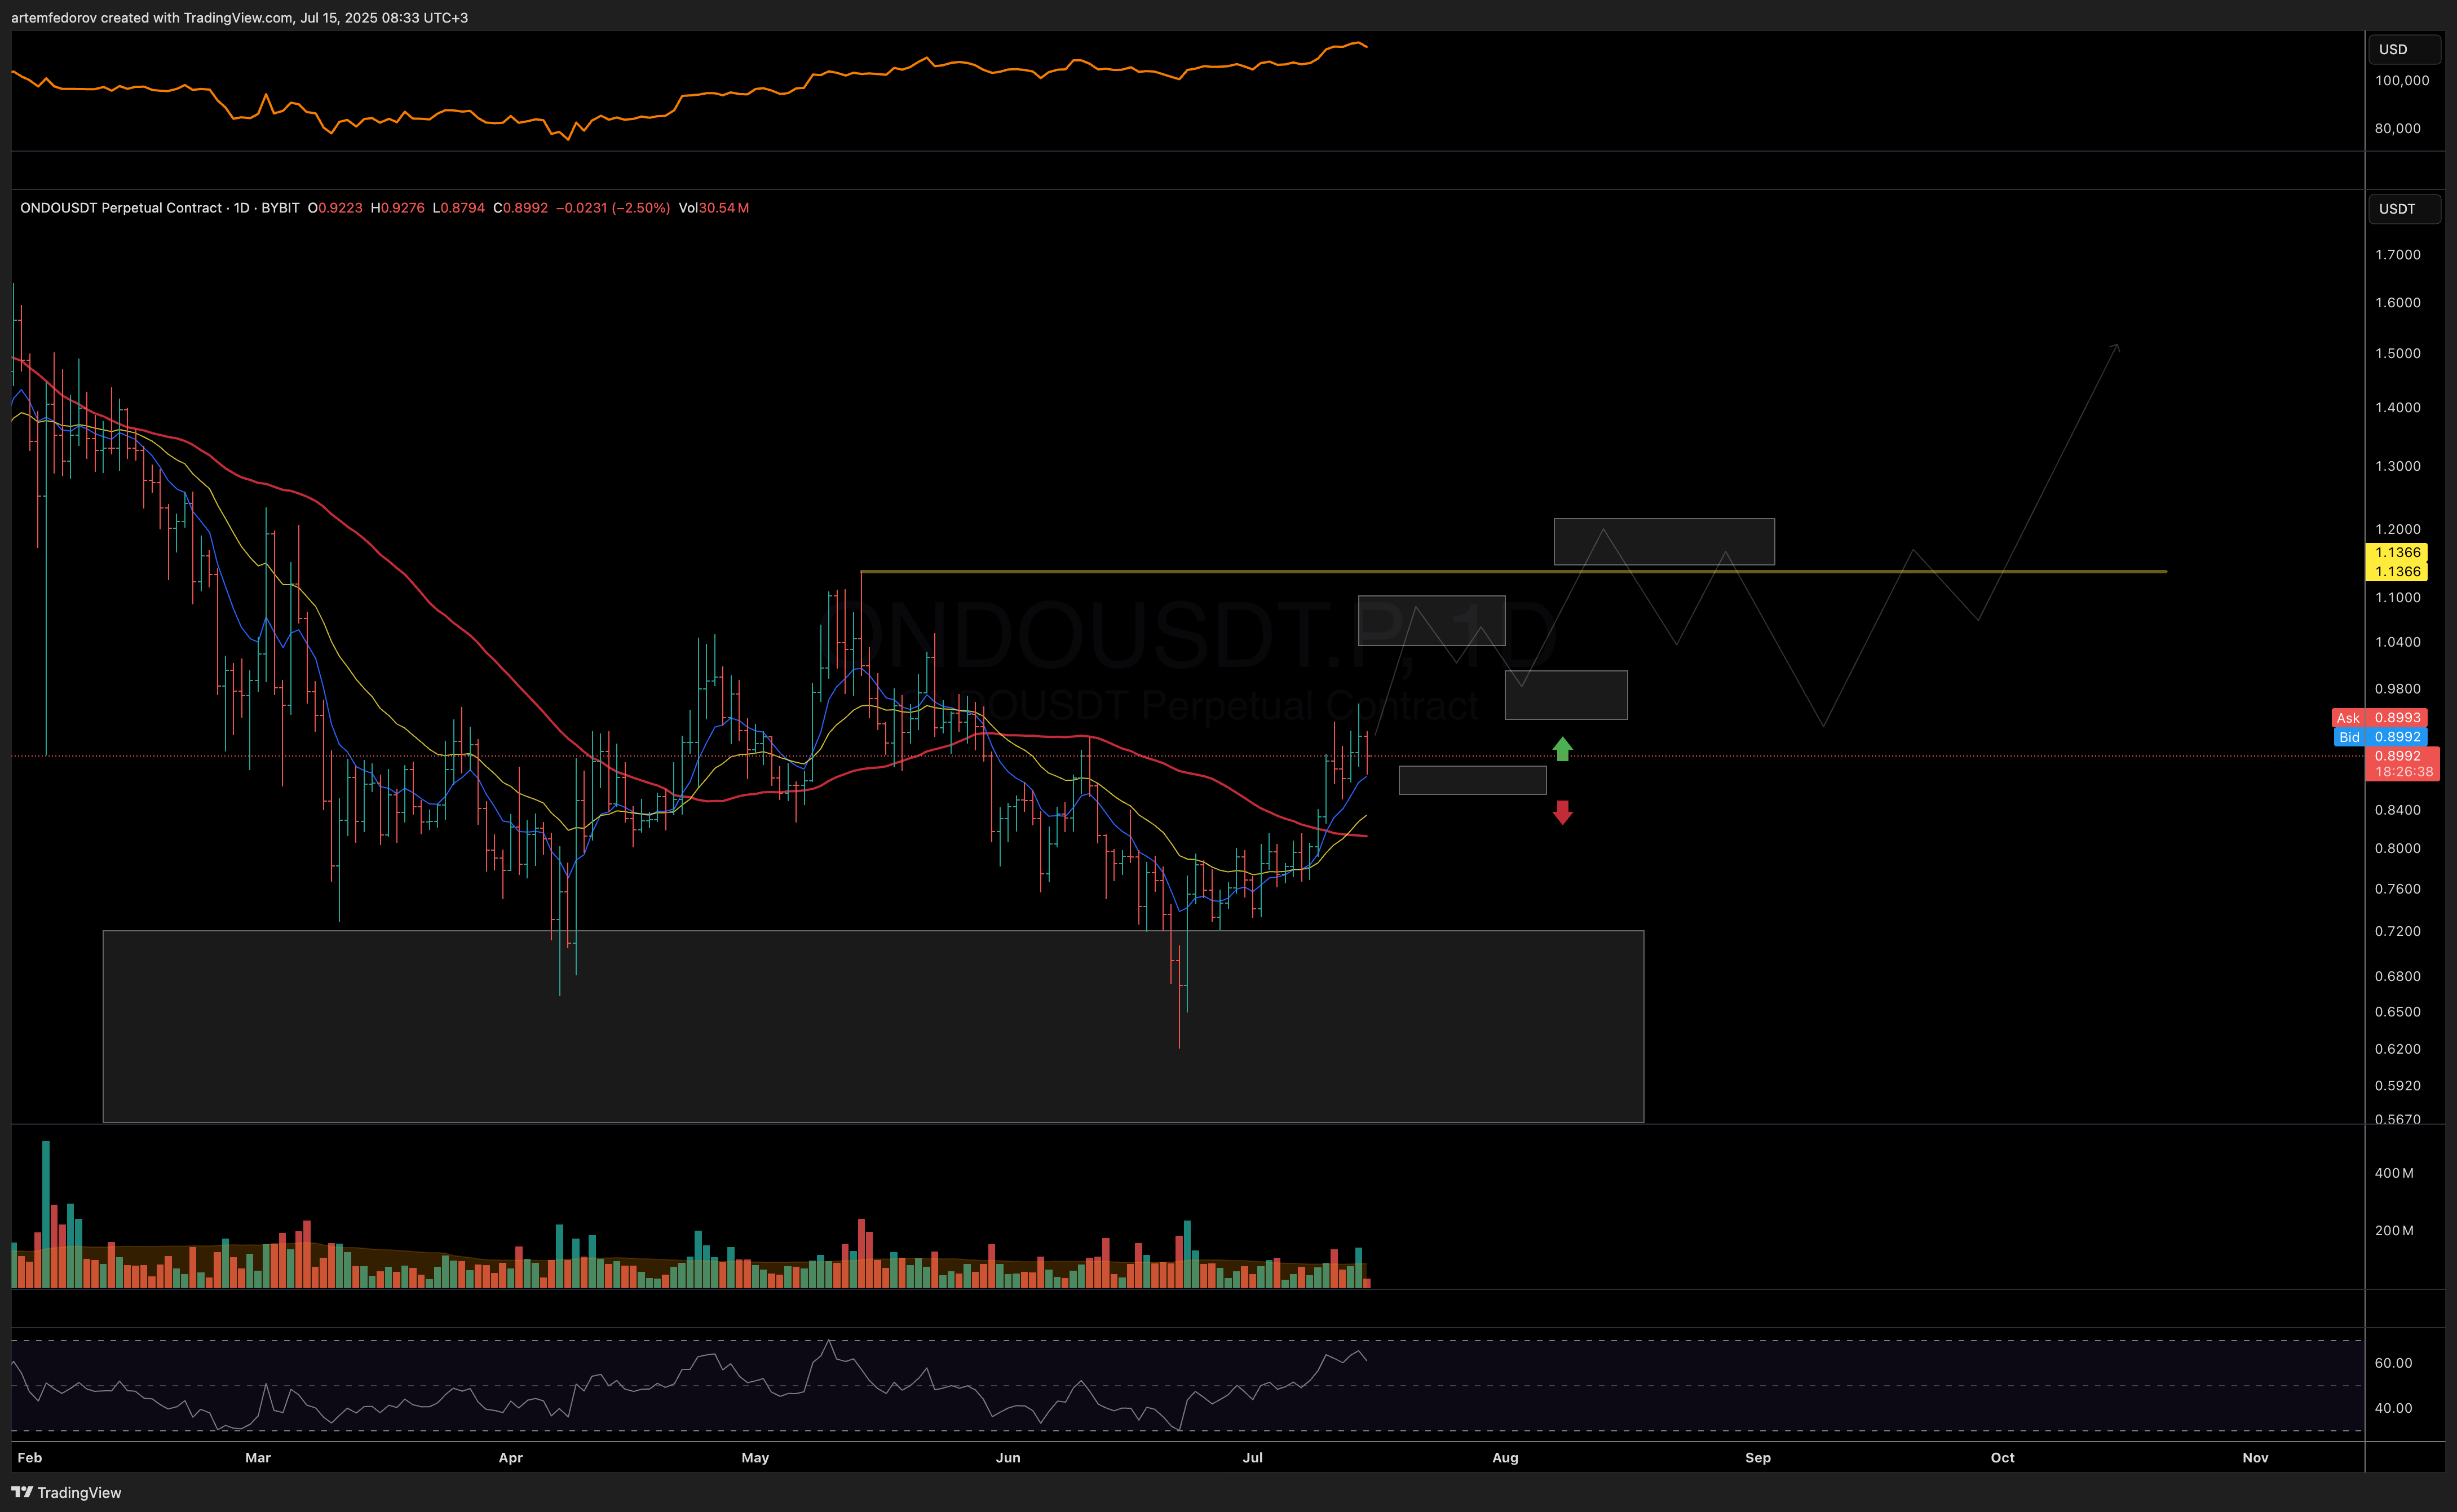The height and width of the screenshot is (1512, 2457).
Task: Click the 1.4000 price scale label
Action: [x=2398, y=407]
